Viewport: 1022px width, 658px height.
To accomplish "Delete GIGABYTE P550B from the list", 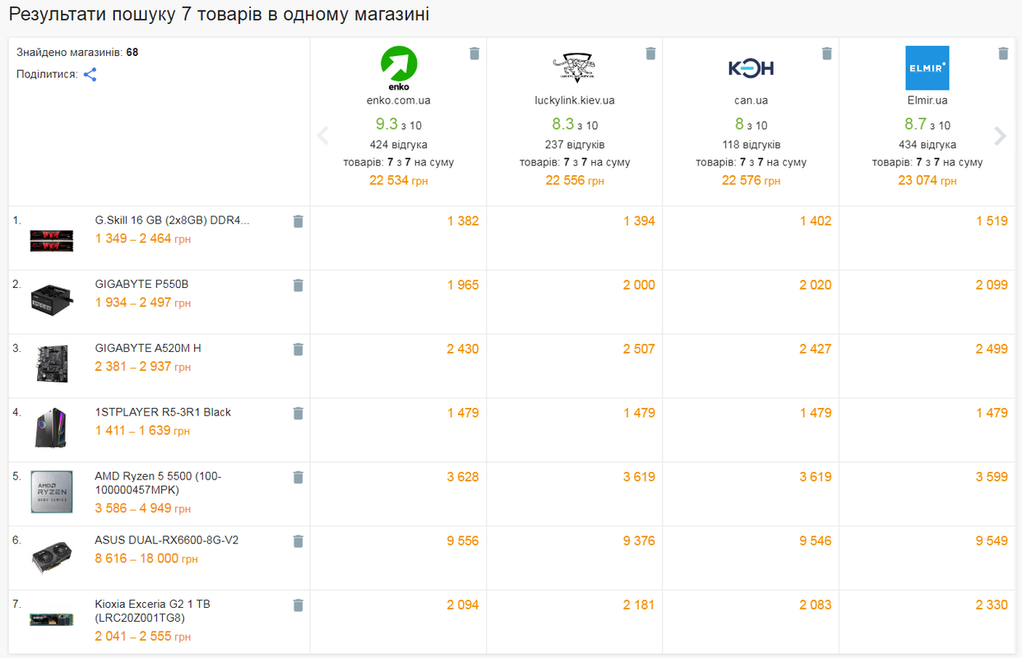I will pyautogui.click(x=298, y=285).
